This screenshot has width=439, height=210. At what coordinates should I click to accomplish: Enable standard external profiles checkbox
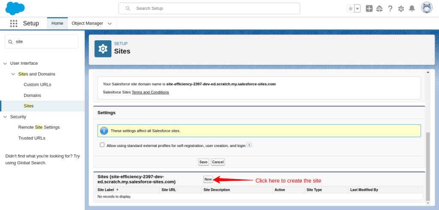coord(102,145)
